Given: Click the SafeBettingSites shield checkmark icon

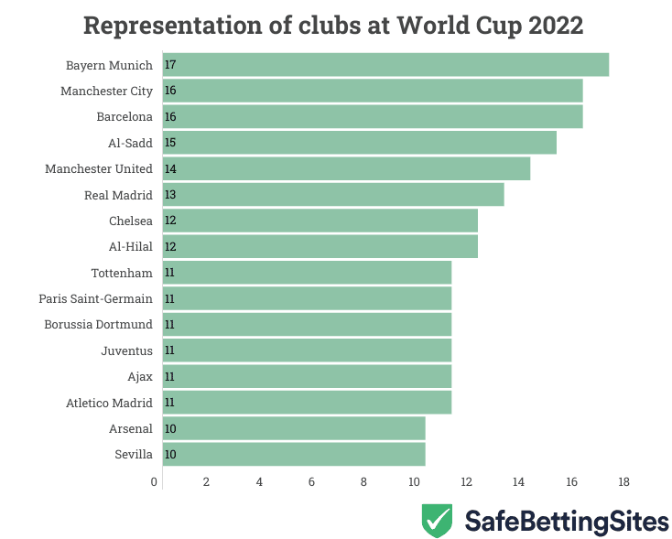Looking at the screenshot, I should pos(437,521).
